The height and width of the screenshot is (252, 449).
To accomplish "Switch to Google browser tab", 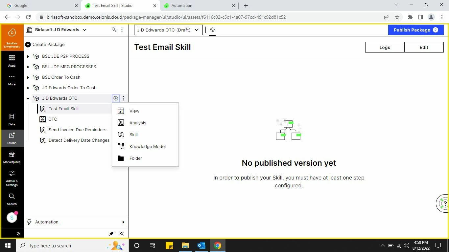I will 42,6.
